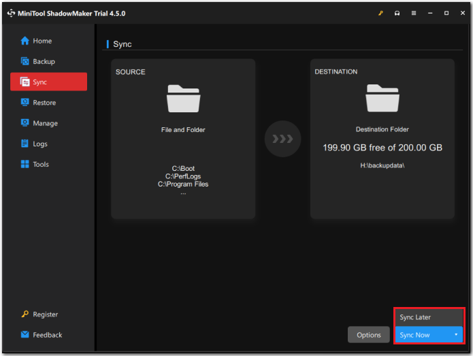Select the source folder icon
Viewport: 473px width, 356px height.
click(x=183, y=99)
